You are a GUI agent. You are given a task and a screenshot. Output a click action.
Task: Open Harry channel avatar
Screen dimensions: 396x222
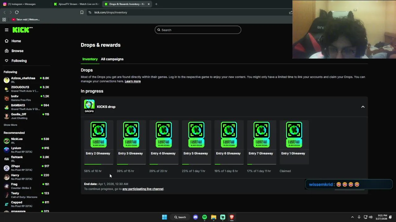6,177
